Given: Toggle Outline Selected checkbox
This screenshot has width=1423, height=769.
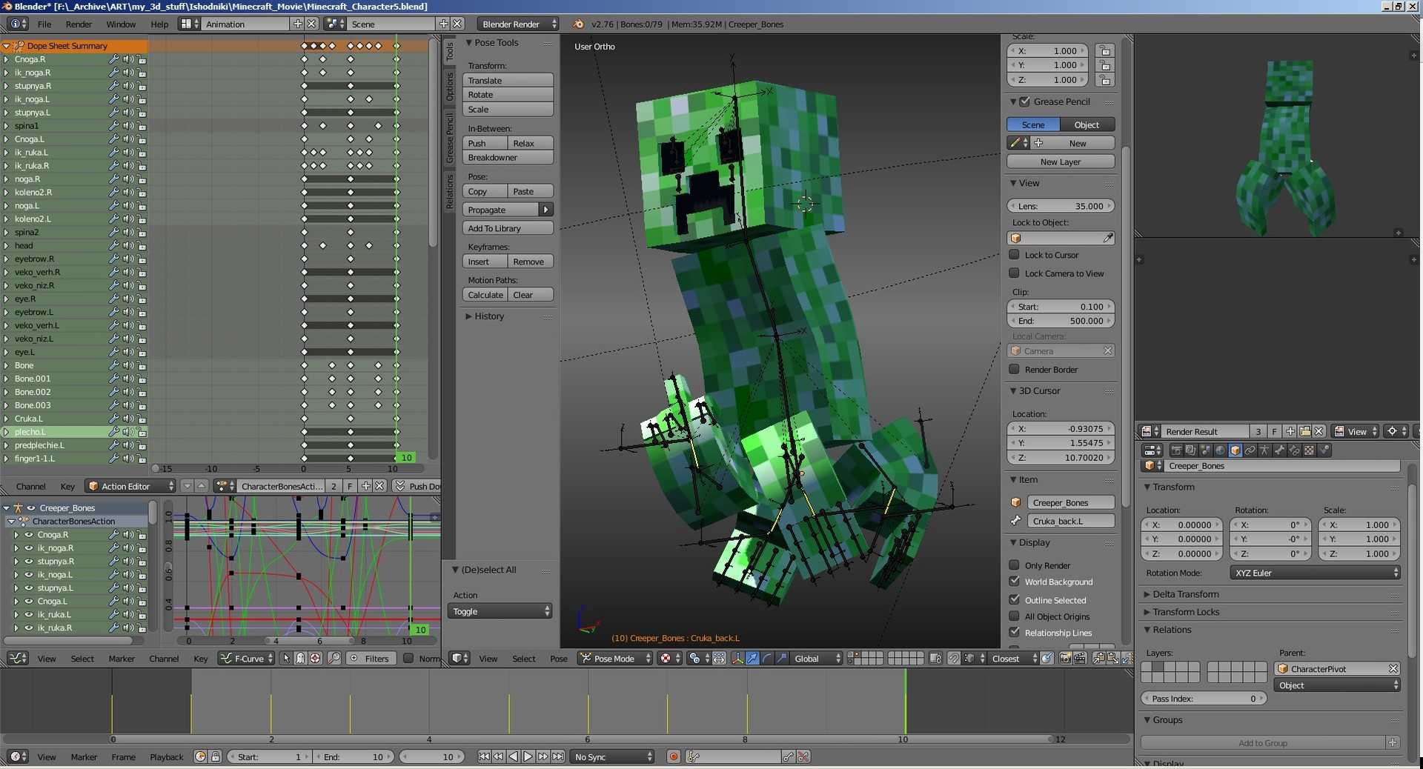Looking at the screenshot, I should coord(1015,599).
